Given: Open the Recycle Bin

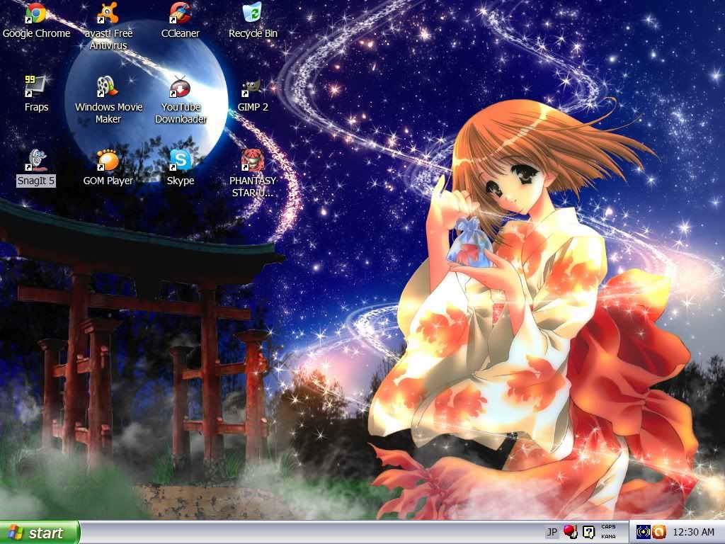Looking at the screenshot, I should coord(253,21).
